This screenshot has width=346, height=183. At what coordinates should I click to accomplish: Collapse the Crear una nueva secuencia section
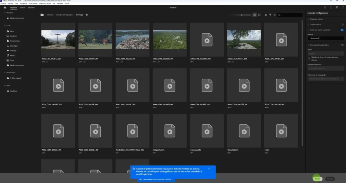coord(308,30)
